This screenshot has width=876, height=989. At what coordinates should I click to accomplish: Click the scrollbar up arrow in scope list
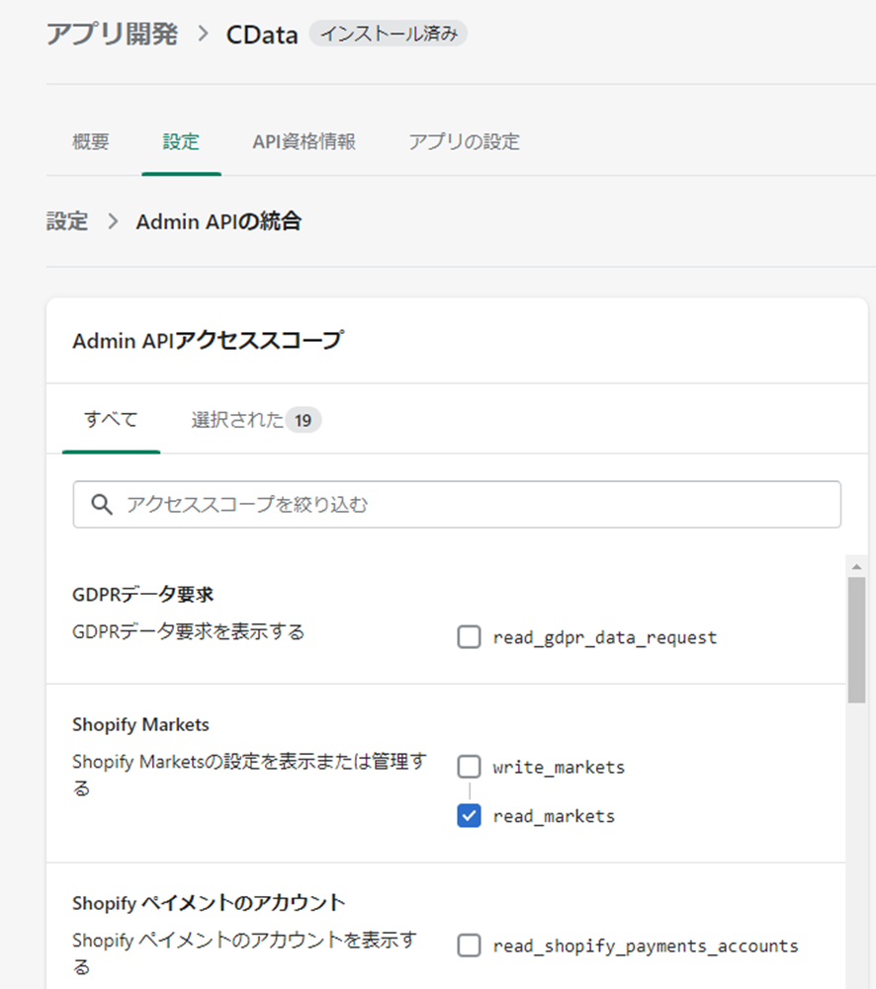(856, 566)
